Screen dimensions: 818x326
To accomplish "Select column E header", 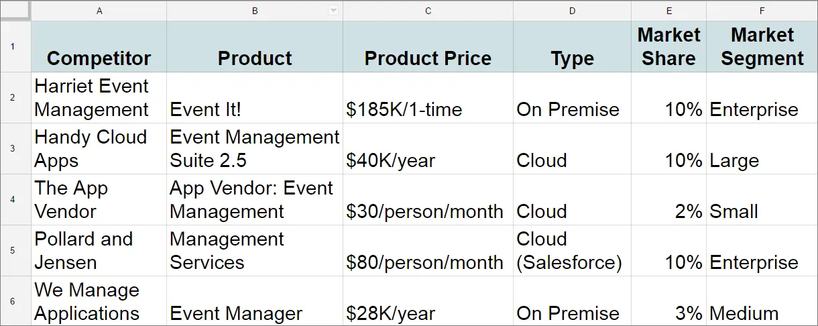I will tap(668, 11).
